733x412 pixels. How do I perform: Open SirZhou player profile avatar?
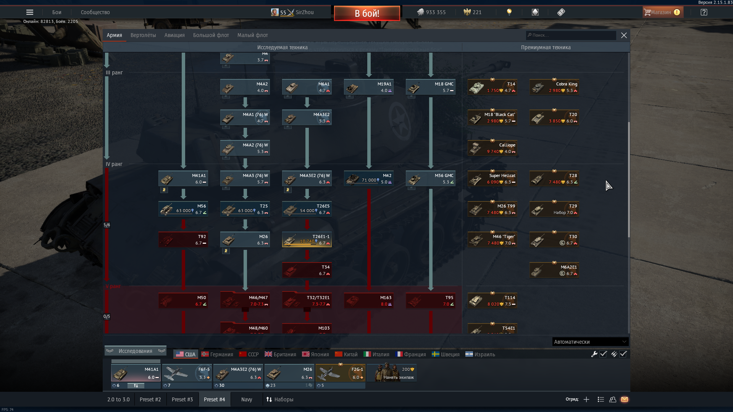tap(275, 12)
